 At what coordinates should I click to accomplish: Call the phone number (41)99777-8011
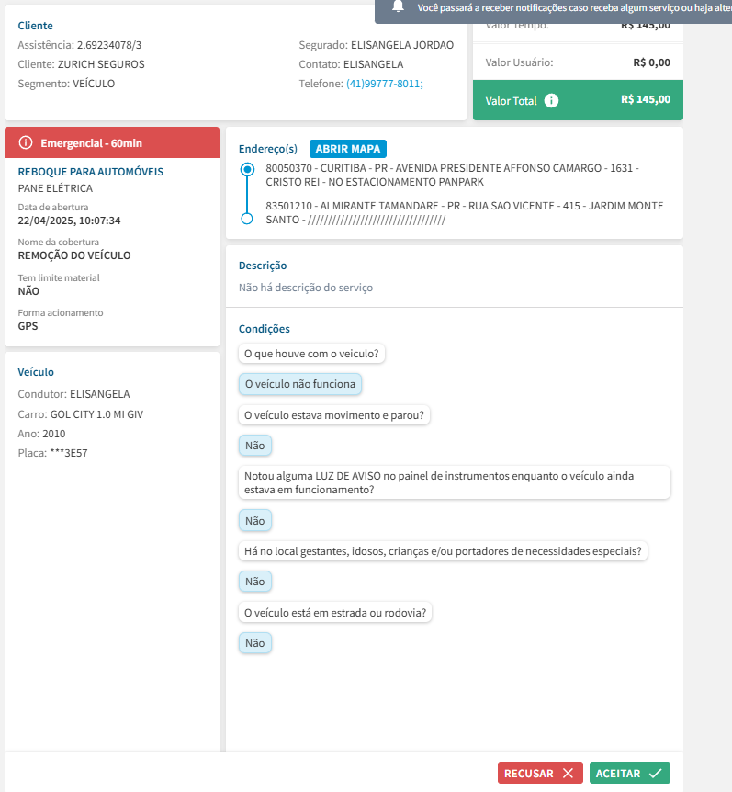coord(384,84)
